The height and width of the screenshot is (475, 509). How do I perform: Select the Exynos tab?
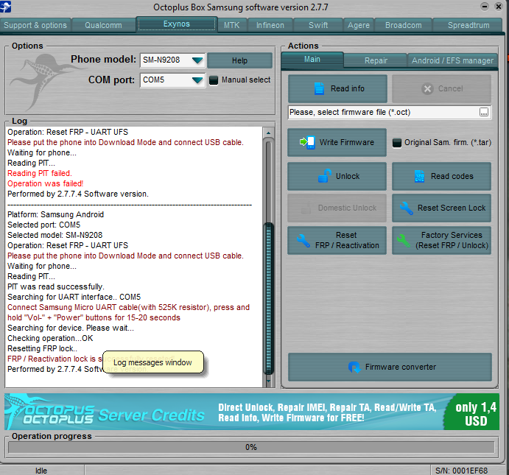click(176, 24)
